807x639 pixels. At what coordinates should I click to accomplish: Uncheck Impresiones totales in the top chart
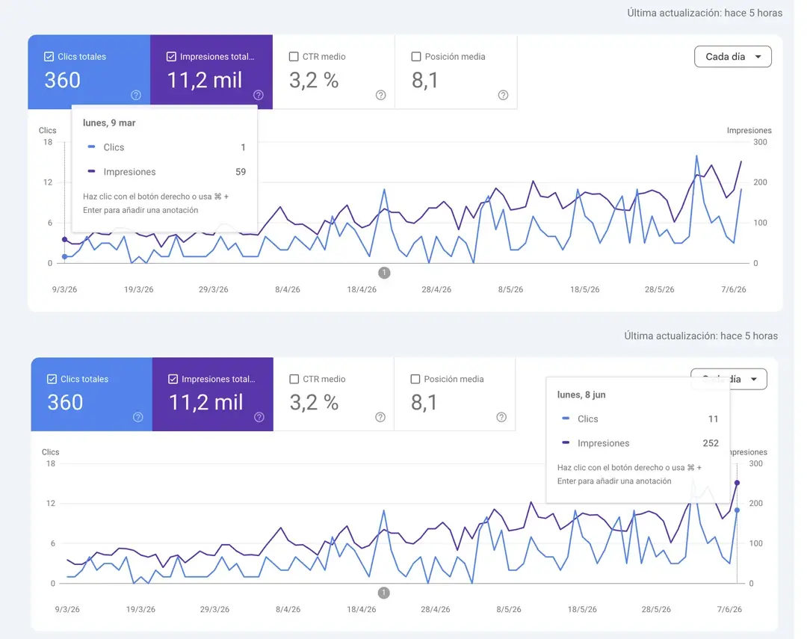coord(171,57)
